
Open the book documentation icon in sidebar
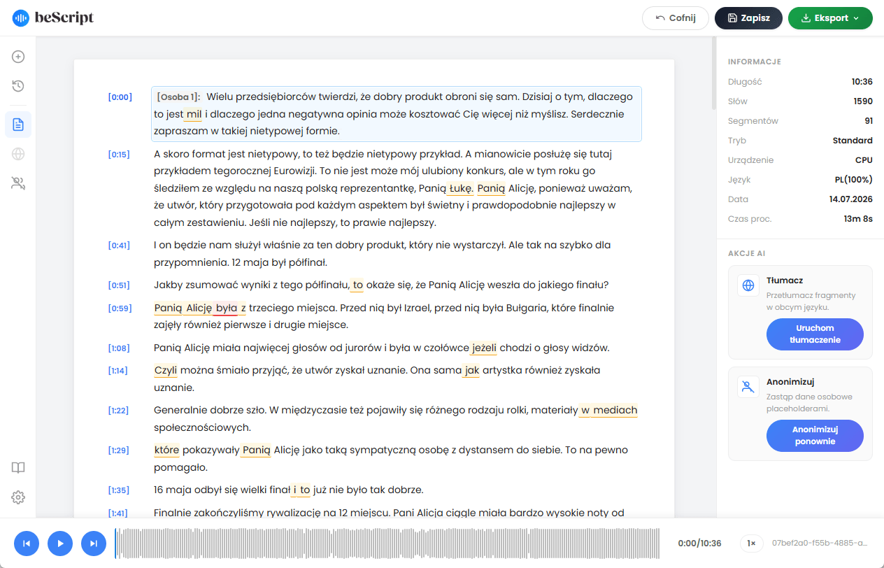click(x=18, y=468)
